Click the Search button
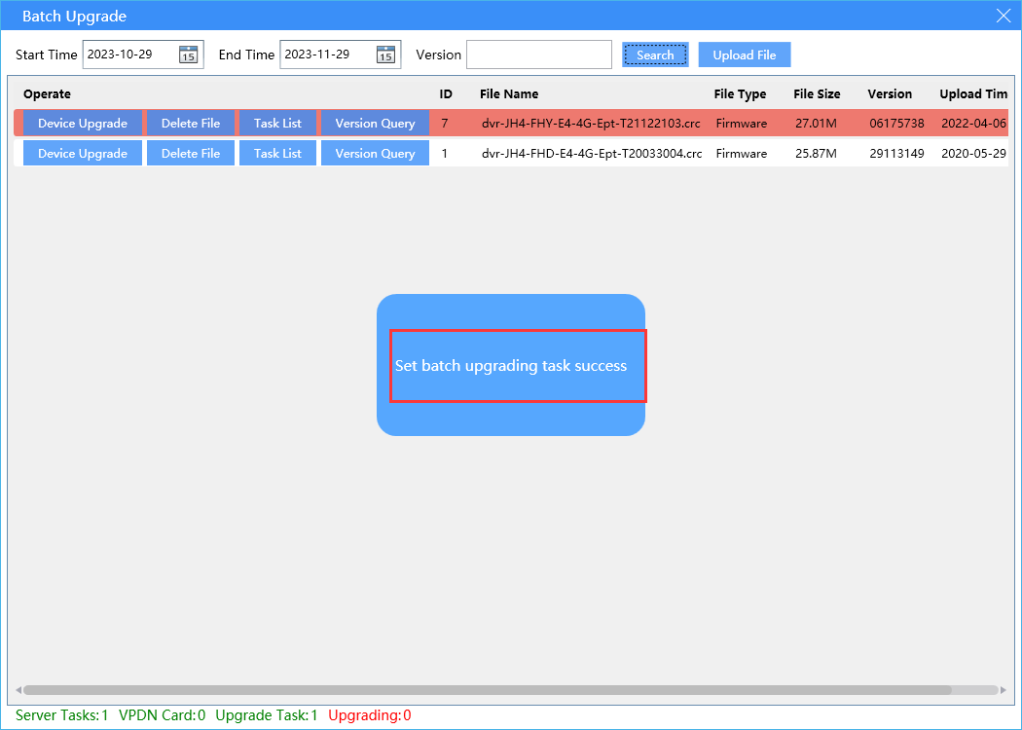 pyautogui.click(x=655, y=55)
